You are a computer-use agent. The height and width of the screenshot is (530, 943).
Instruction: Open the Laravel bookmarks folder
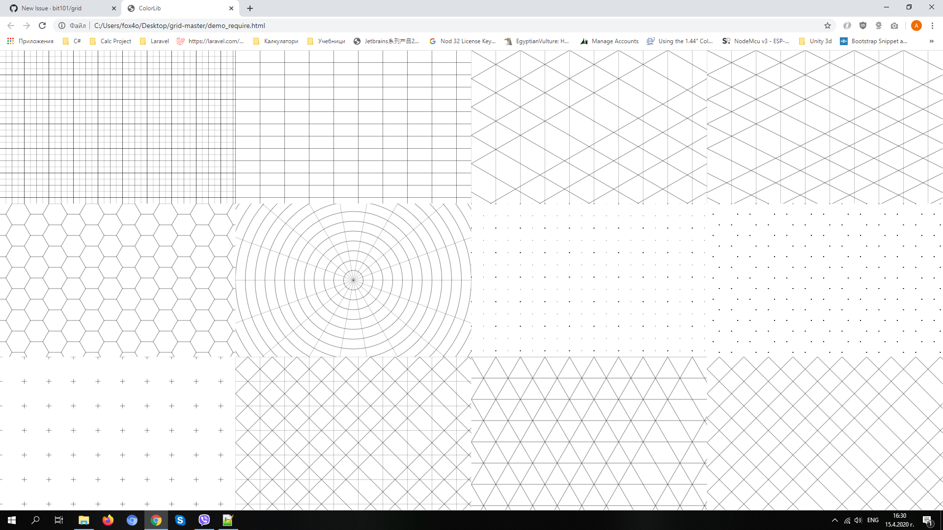tap(154, 41)
